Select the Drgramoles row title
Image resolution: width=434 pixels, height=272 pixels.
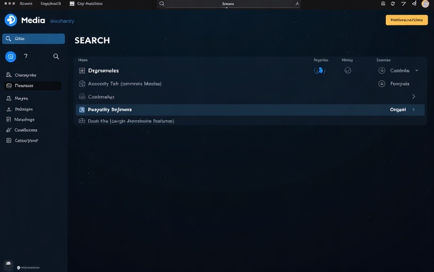tap(104, 71)
